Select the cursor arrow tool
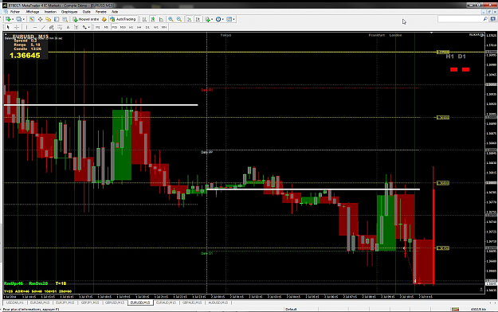Viewport: 498px width, 312px height. point(8,27)
